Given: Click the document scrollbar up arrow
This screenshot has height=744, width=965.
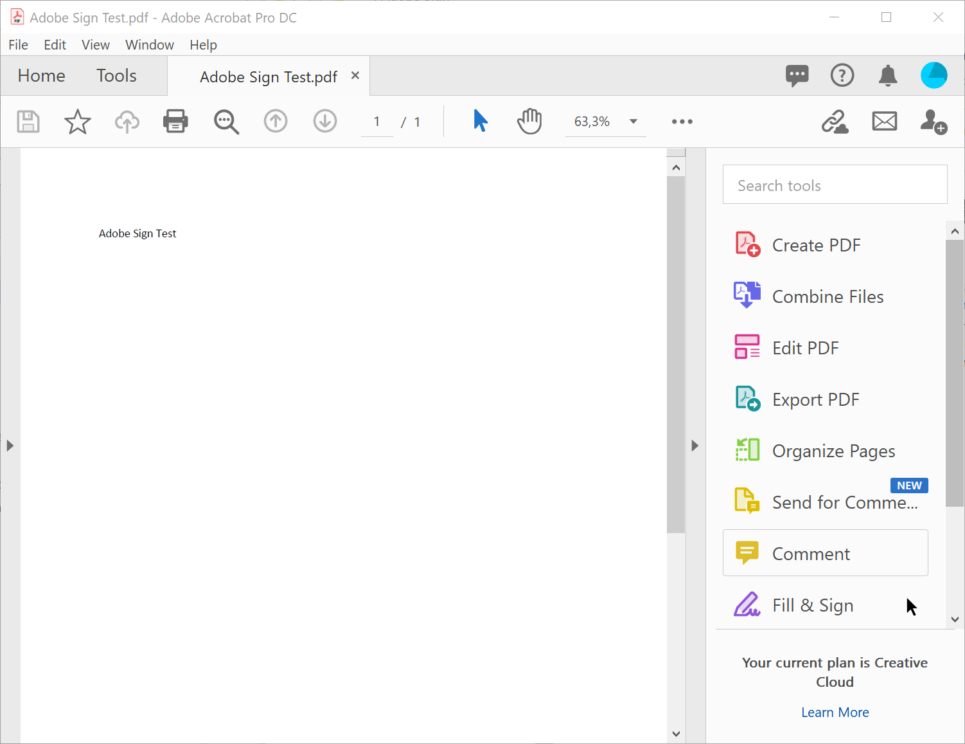Looking at the screenshot, I should click(x=676, y=168).
